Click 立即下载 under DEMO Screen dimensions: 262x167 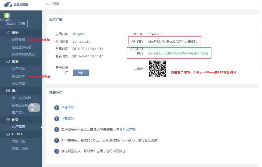coord(18,141)
